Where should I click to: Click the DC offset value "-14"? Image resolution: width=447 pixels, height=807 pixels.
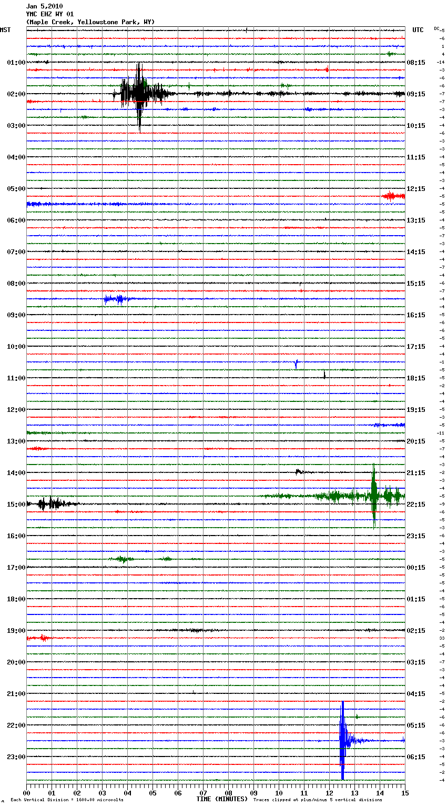click(x=441, y=62)
